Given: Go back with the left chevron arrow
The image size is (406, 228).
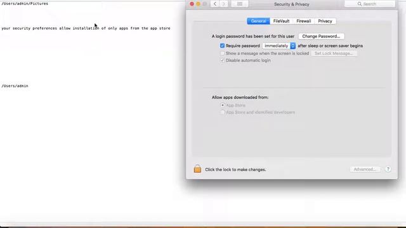Looking at the screenshot, I should pyautogui.click(x=215, y=4).
